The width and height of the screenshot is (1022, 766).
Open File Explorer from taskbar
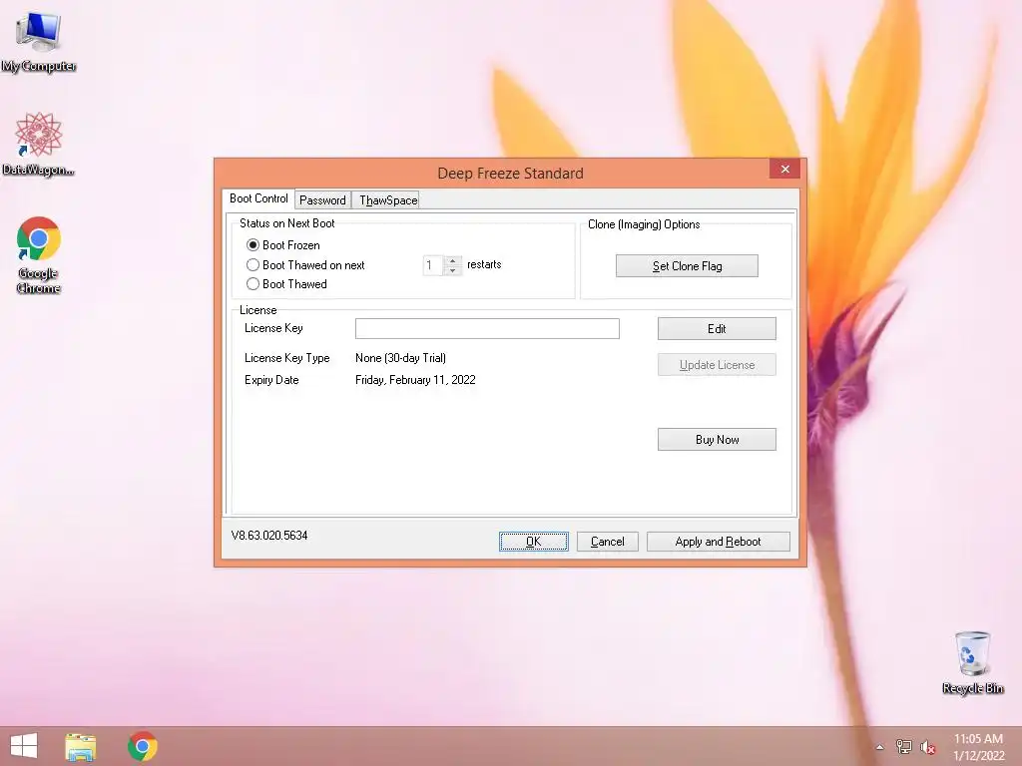pos(81,747)
